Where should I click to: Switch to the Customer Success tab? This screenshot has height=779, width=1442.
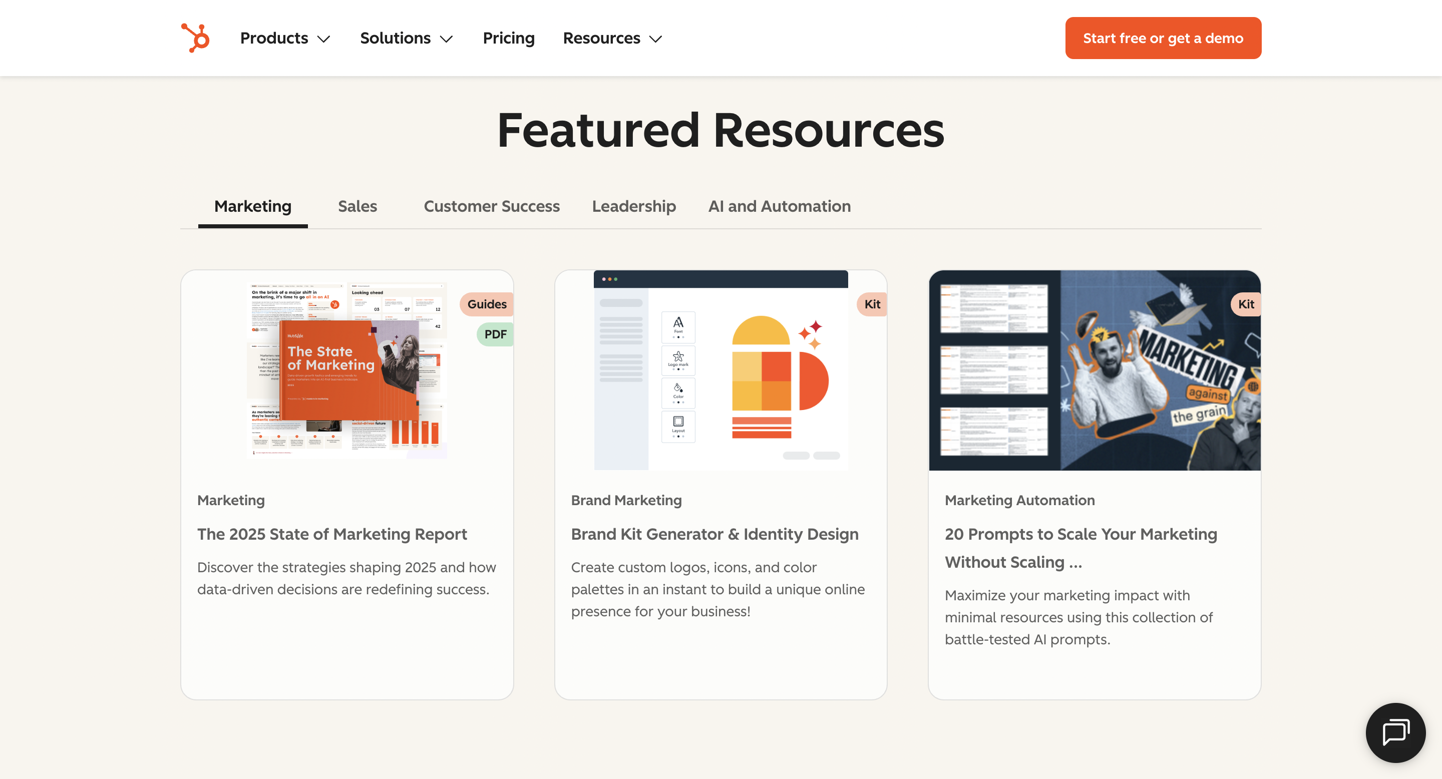tap(492, 206)
